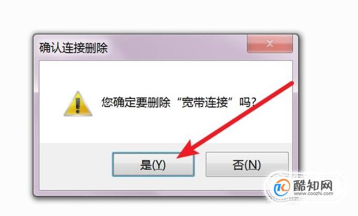Open the www.coozhi.com watermark link
This screenshot has width=358, height=216.
(313, 193)
